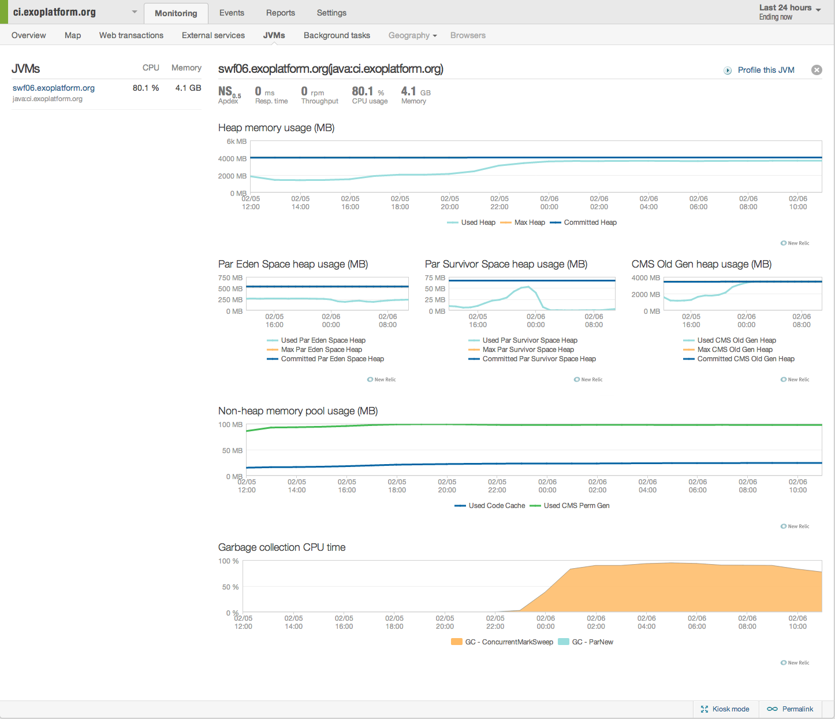Click the Kiosk mode expand icon
The image size is (835, 719).
(x=704, y=709)
